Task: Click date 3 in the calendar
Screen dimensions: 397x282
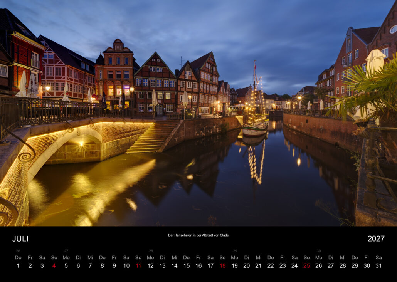Action: [42, 265]
